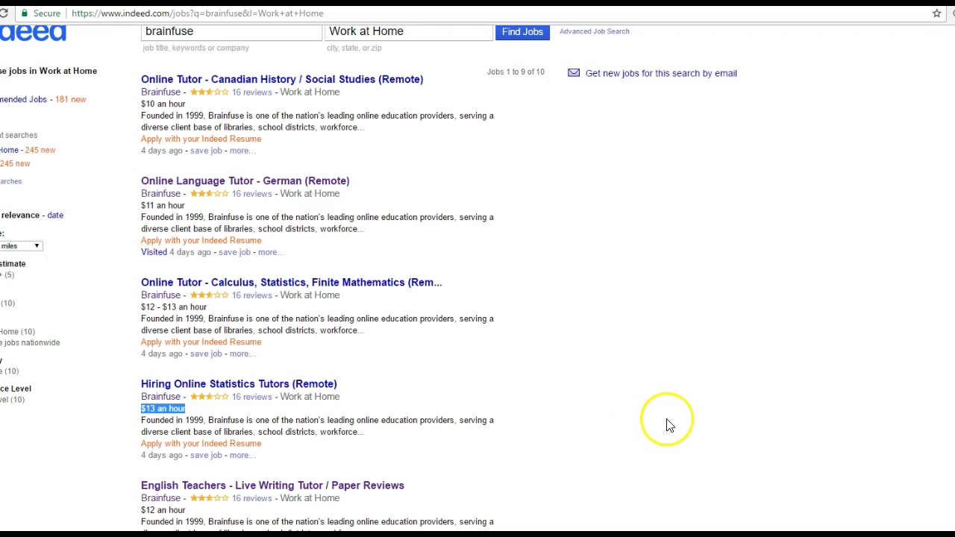Click 'Visited' label on German Tutor listing
This screenshot has width=955, height=537.
click(x=154, y=252)
